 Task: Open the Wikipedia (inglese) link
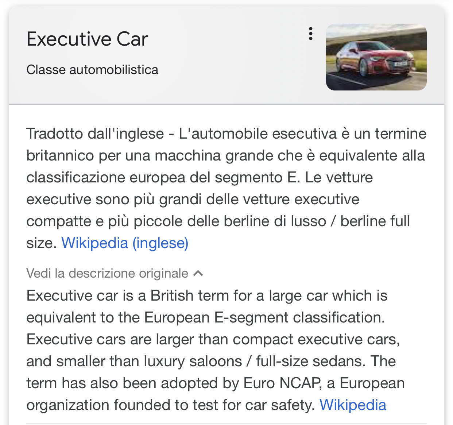tap(125, 243)
